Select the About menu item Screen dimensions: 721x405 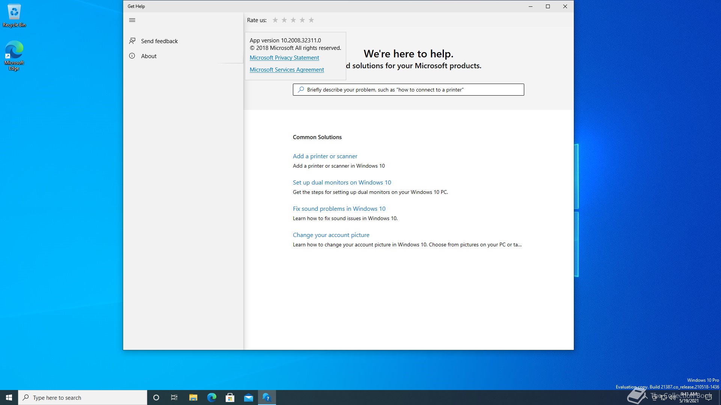183,56
